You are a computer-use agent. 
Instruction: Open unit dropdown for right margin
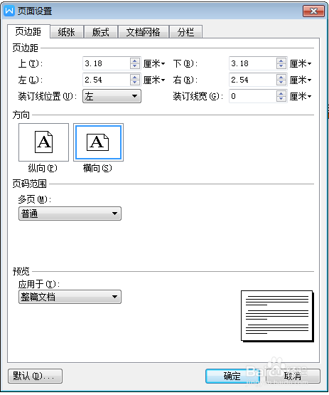(x=301, y=80)
